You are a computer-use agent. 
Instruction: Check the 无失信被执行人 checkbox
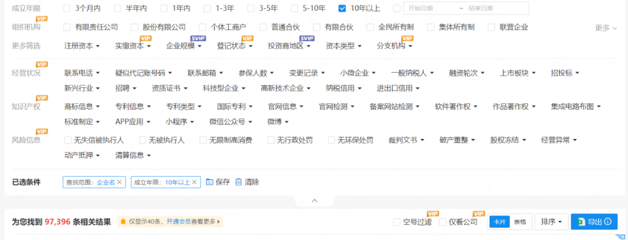[67, 140]
